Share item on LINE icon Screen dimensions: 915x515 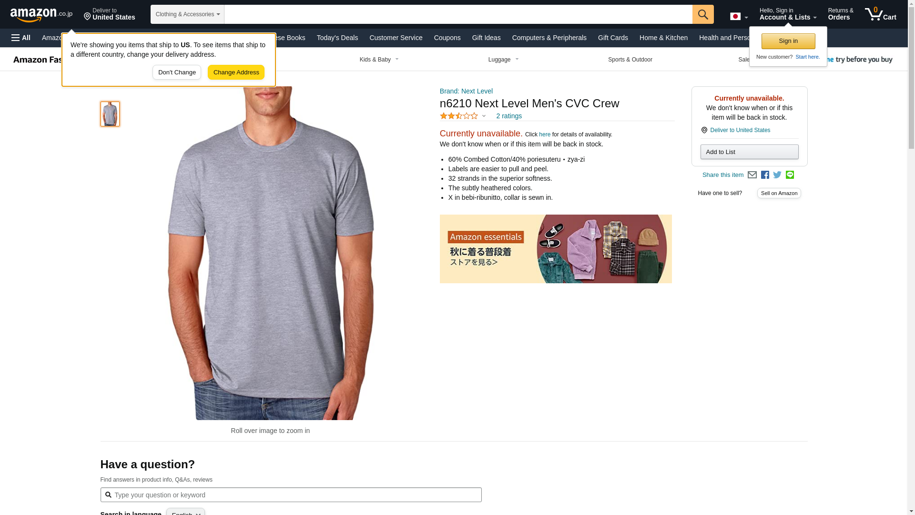tap(790, 175)
